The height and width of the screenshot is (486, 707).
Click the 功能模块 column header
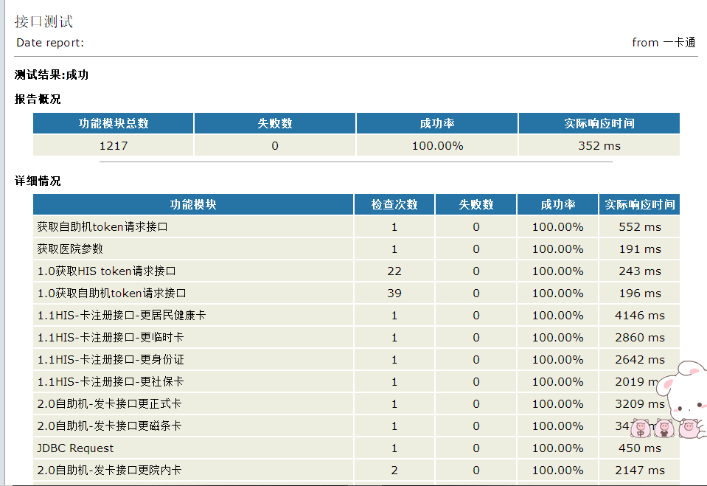pyautogui.click(x=193, y=204)
